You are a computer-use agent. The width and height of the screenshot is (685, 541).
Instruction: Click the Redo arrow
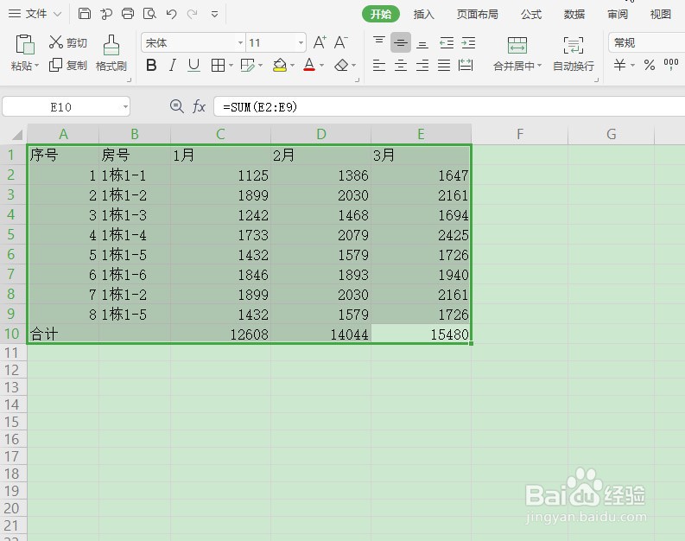point(193,14)
